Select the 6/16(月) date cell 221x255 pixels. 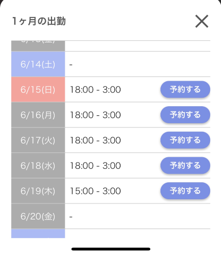coord(38,115)
